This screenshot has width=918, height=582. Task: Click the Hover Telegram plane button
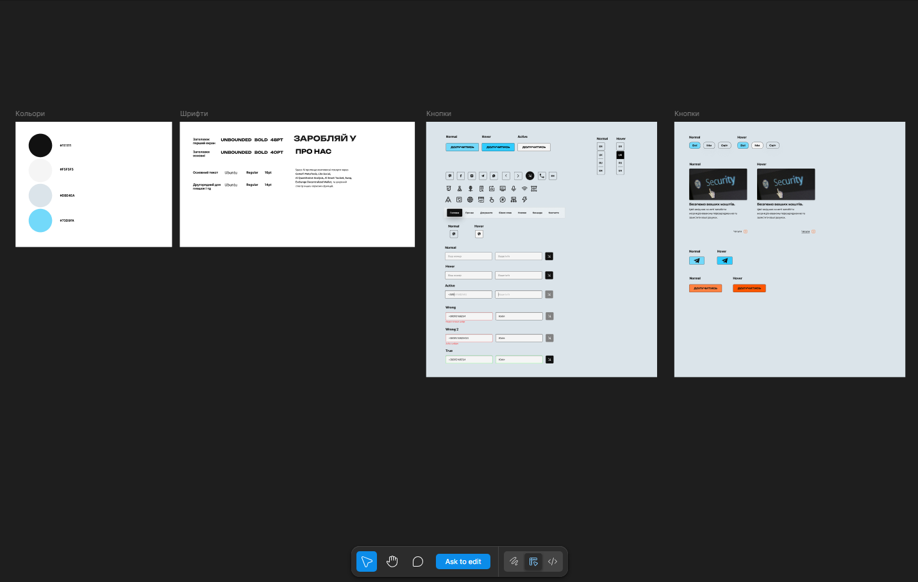(x=724, y=260)
